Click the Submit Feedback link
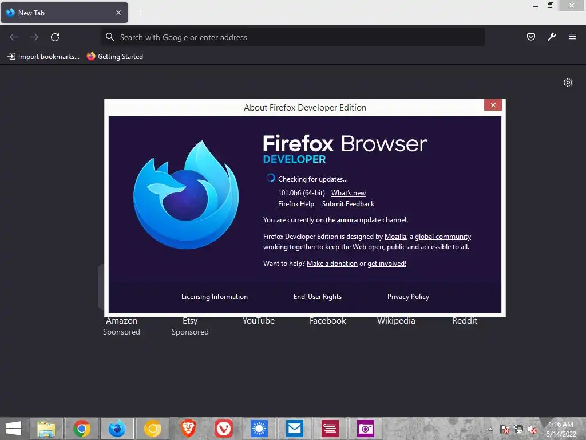Screen dimensions: 586x440 348,204
